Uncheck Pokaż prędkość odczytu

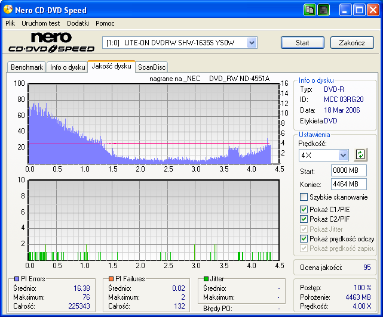pos(304,239)
